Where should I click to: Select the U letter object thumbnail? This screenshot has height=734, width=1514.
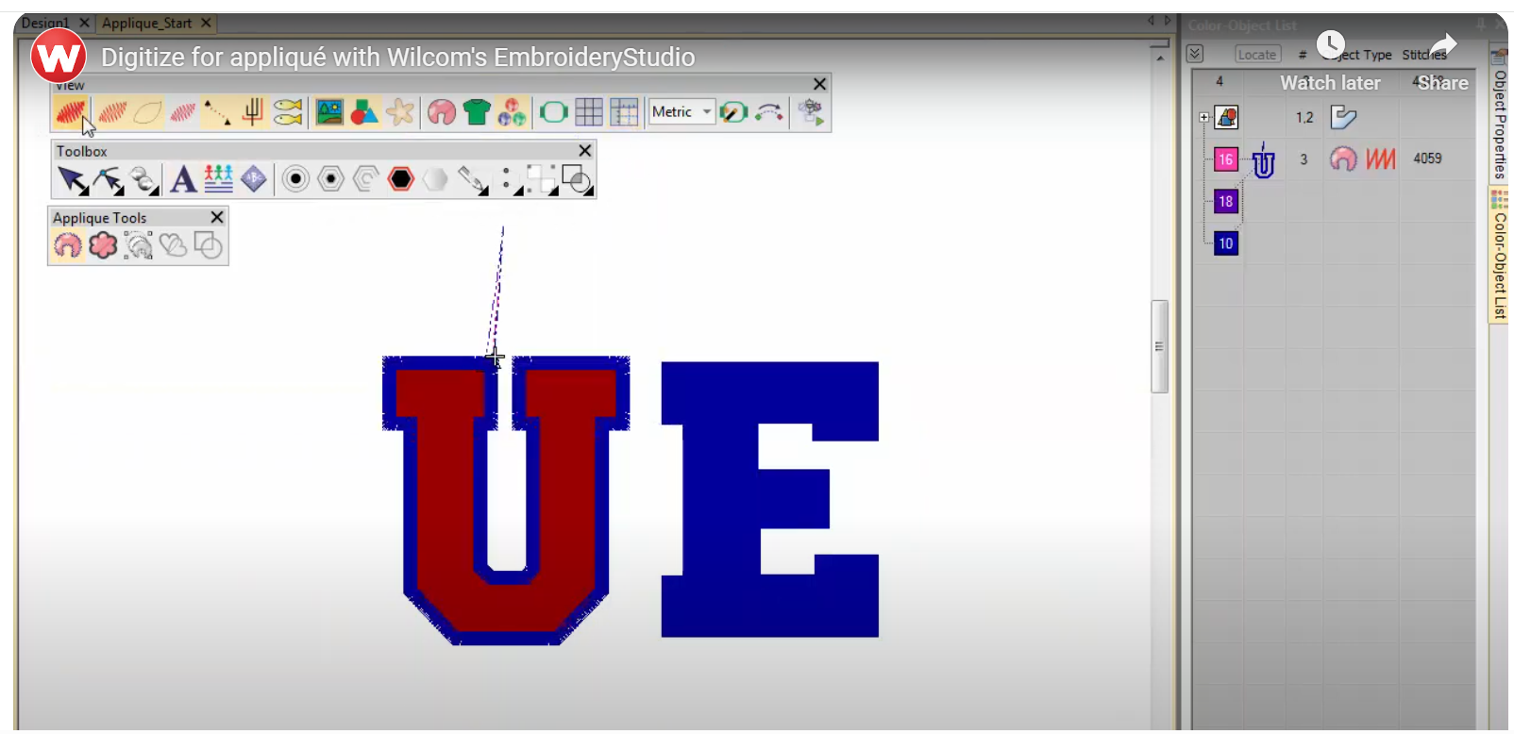(x=1263, y=161)
